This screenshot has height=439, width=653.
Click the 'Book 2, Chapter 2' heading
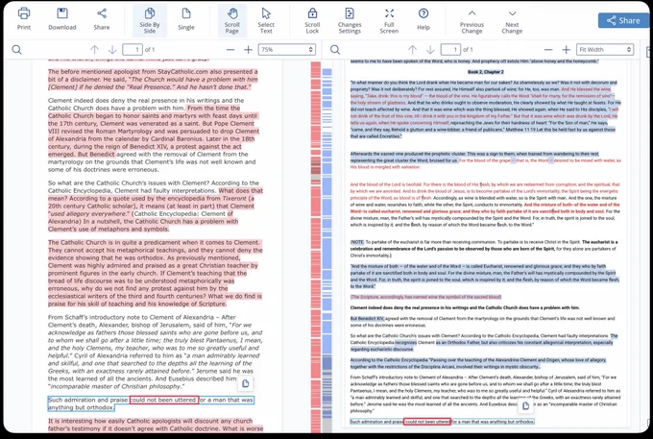[486, 72]
